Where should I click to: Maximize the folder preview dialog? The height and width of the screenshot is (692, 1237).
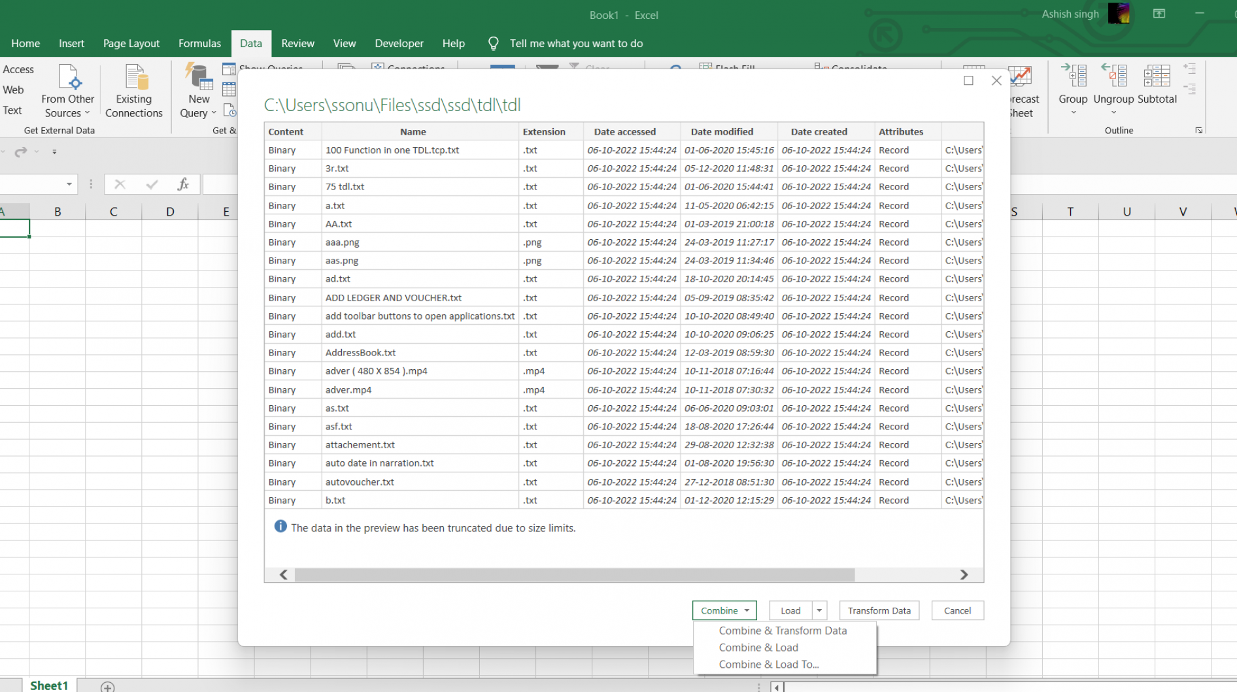[x=968, y=80]
